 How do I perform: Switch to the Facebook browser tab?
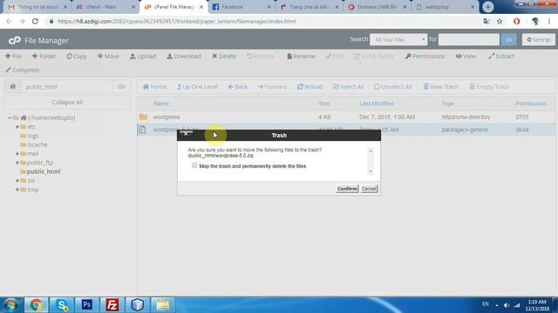241,7
